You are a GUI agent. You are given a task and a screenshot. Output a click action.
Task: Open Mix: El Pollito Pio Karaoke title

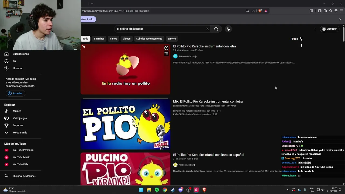(208, 102)
